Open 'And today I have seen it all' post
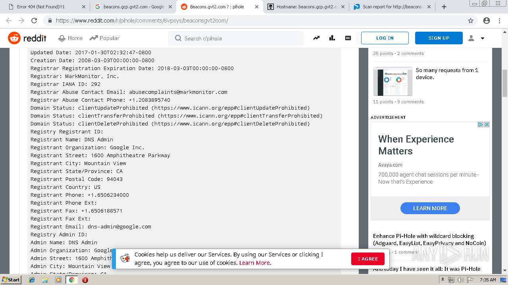508x285 pixels. [427, 269]
